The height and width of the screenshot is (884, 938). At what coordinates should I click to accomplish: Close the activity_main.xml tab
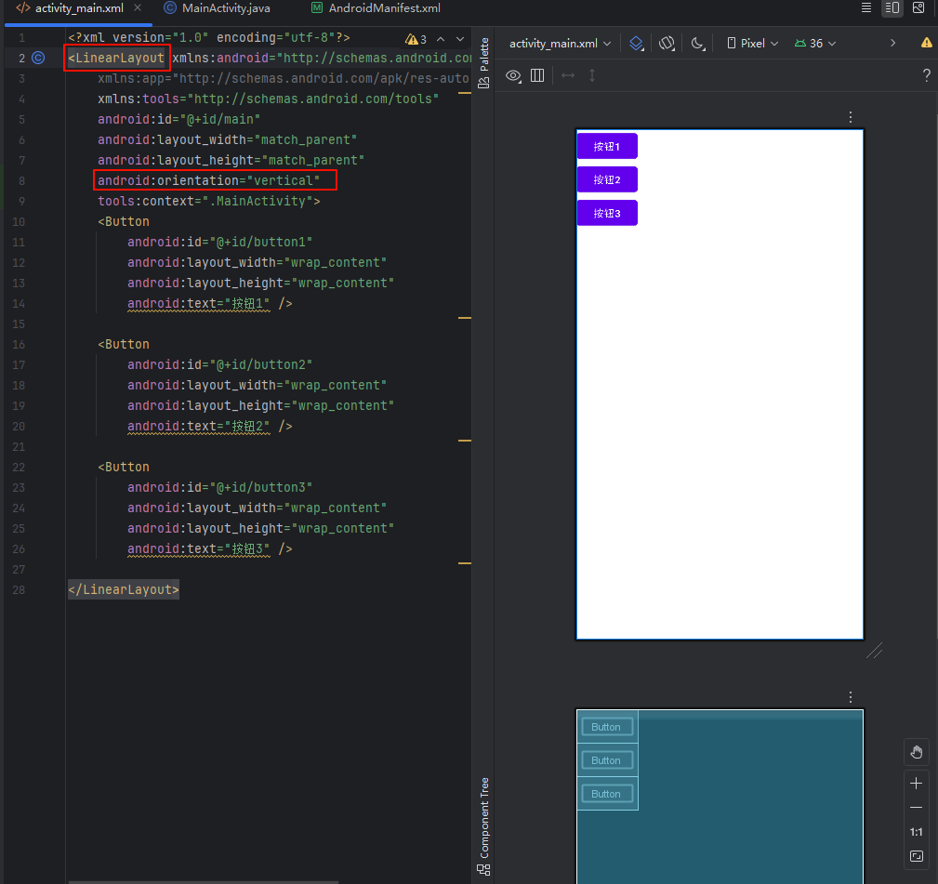pos(138,7)
